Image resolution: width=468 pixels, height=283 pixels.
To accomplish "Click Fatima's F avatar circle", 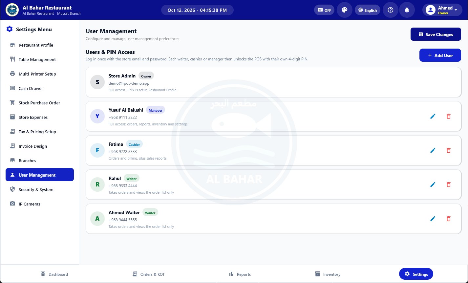I will tap(97, 150).
